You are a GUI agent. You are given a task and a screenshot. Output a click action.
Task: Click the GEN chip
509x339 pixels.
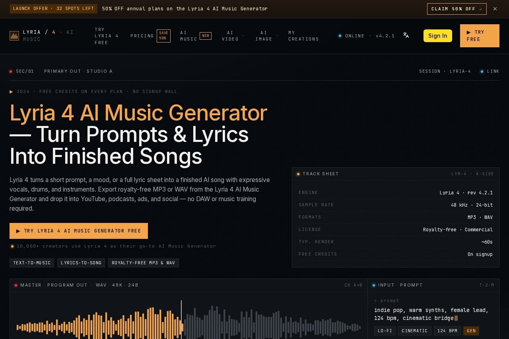point(471,331)
